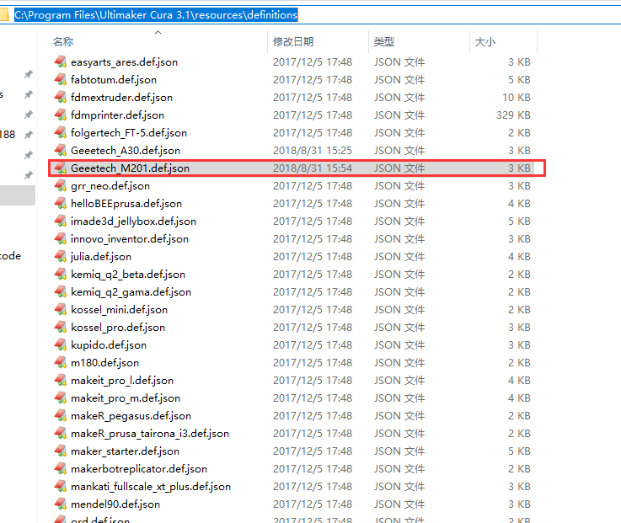Select file name makeR_pegasus.def.json
This screenshot has height=523, width=621.
tap(131, 416)
